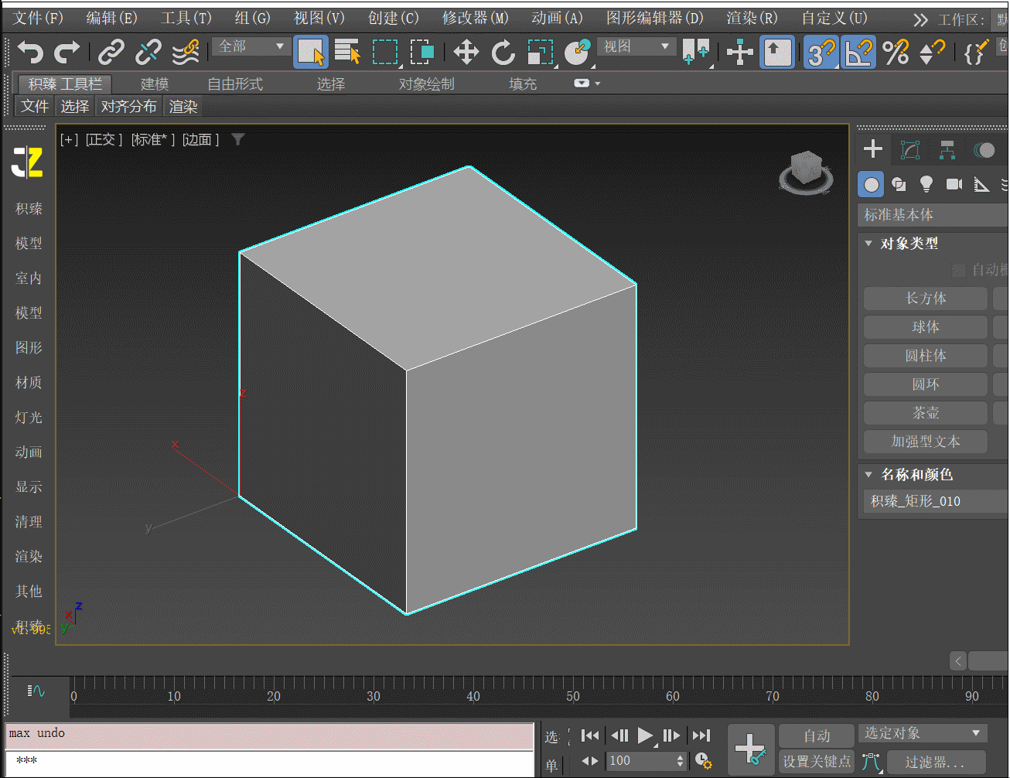The width and height of the screenshot is (1010, 778).
Task: Open the 视图 reference coordinate dropdown
Action: click(636, 46)
